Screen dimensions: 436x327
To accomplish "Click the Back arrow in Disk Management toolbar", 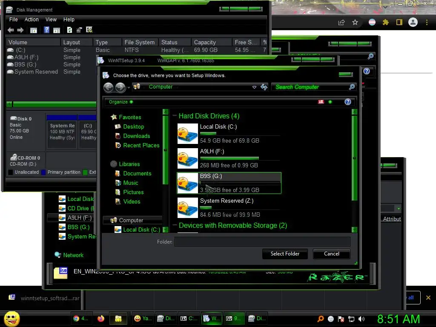I will pyautogui.click(x=11, y=30).
